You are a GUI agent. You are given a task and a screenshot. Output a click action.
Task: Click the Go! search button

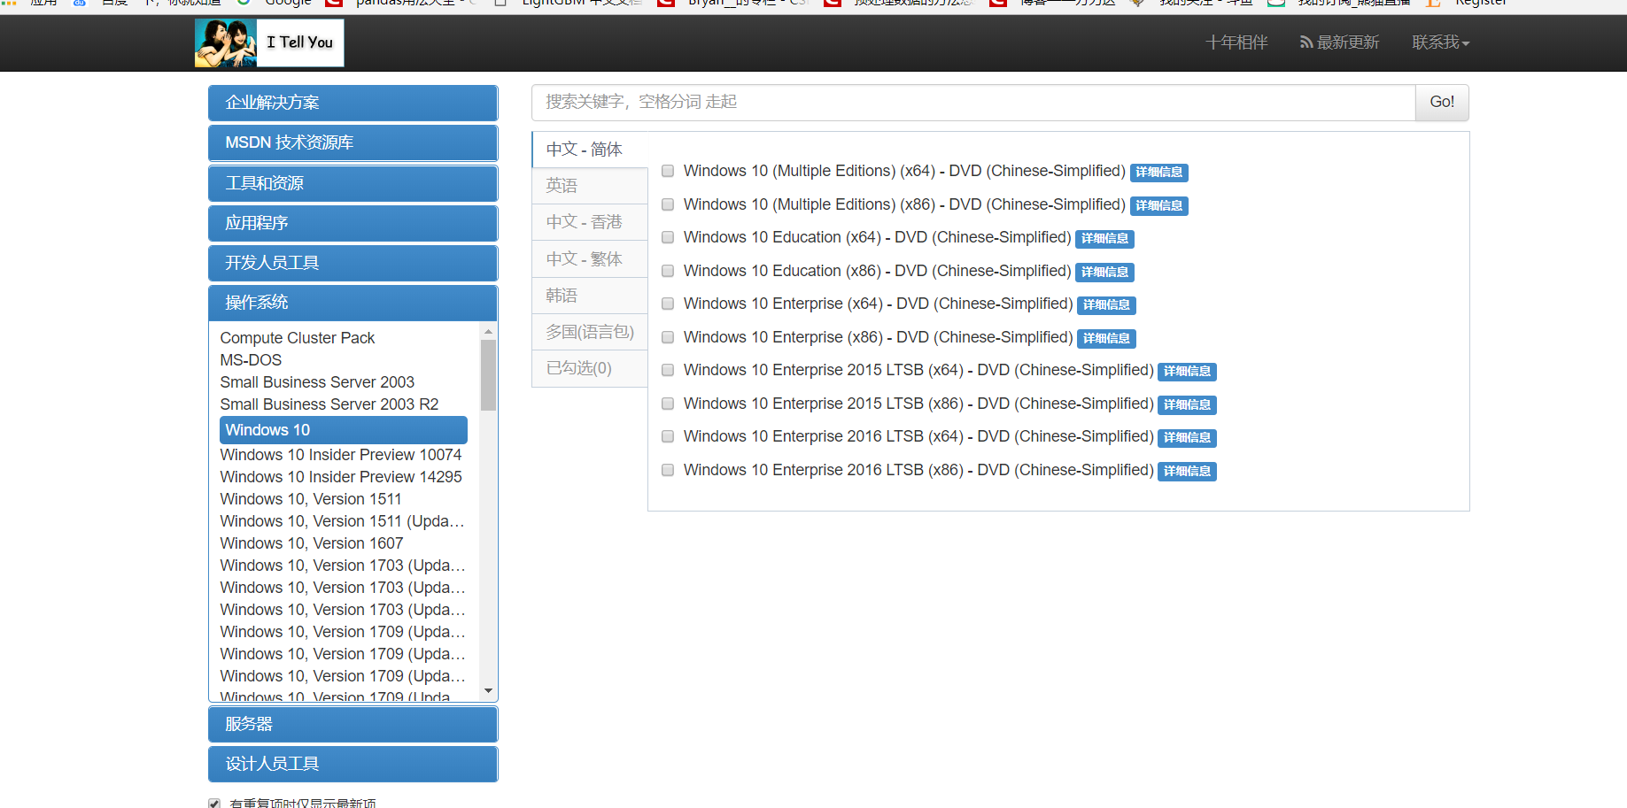coord(1442,103)
